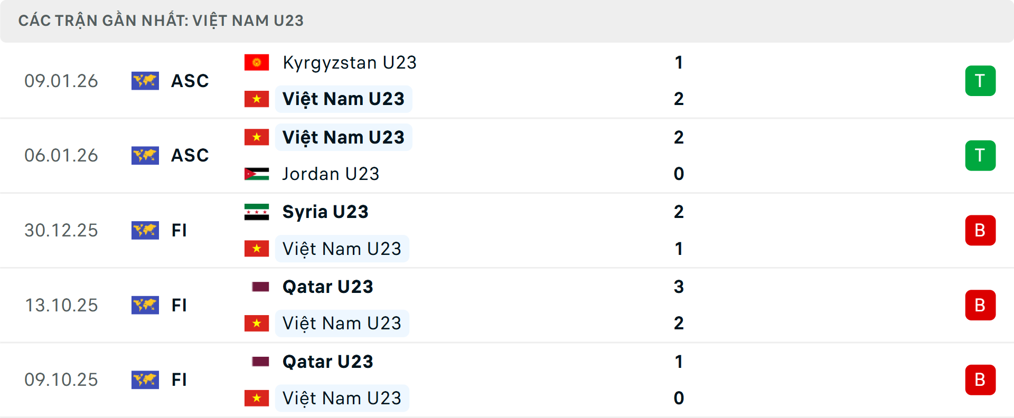Screen dimensions: 1014x418
Task: Click the globe icon next to ASC on 09.01.26
Action: click(x=145, y=81)
